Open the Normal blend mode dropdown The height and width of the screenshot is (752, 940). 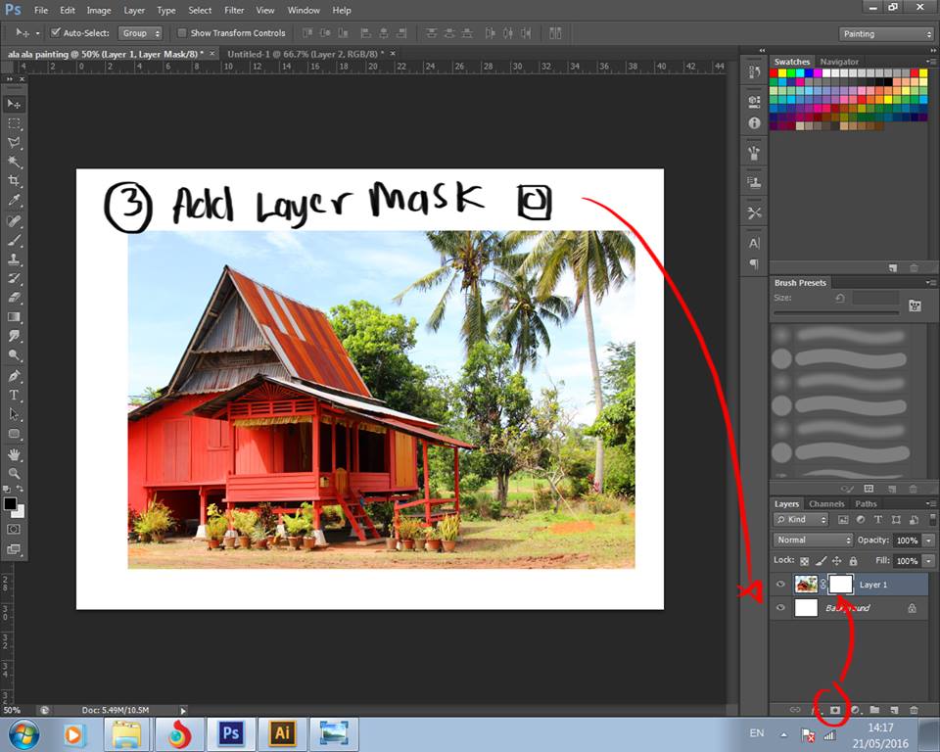tap(813, 540)
